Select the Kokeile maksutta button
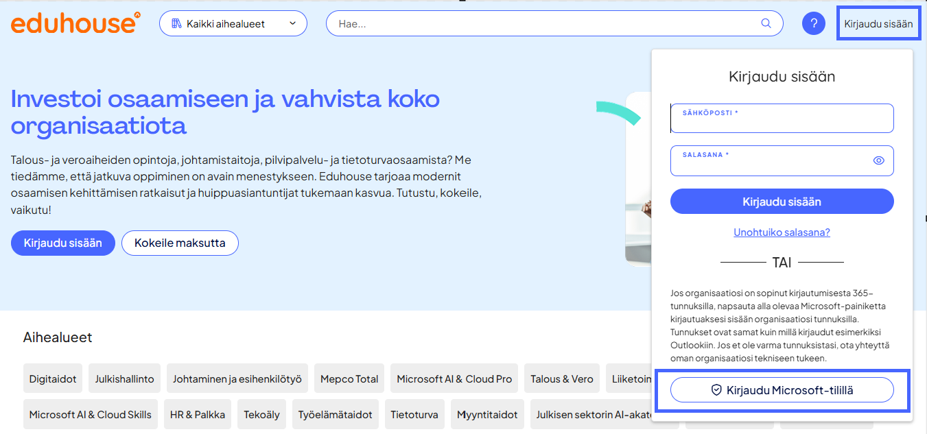 click(x=180, y=243)
